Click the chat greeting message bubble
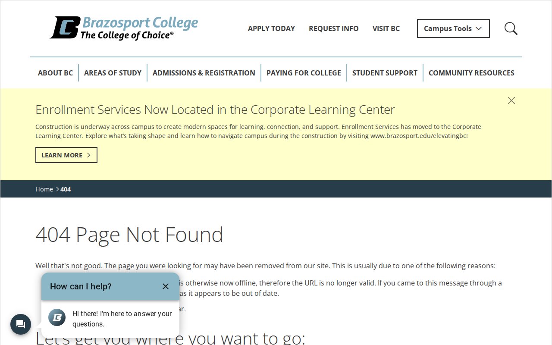The height and width of the screenshot is (345, 552). (x=122, y=319)
